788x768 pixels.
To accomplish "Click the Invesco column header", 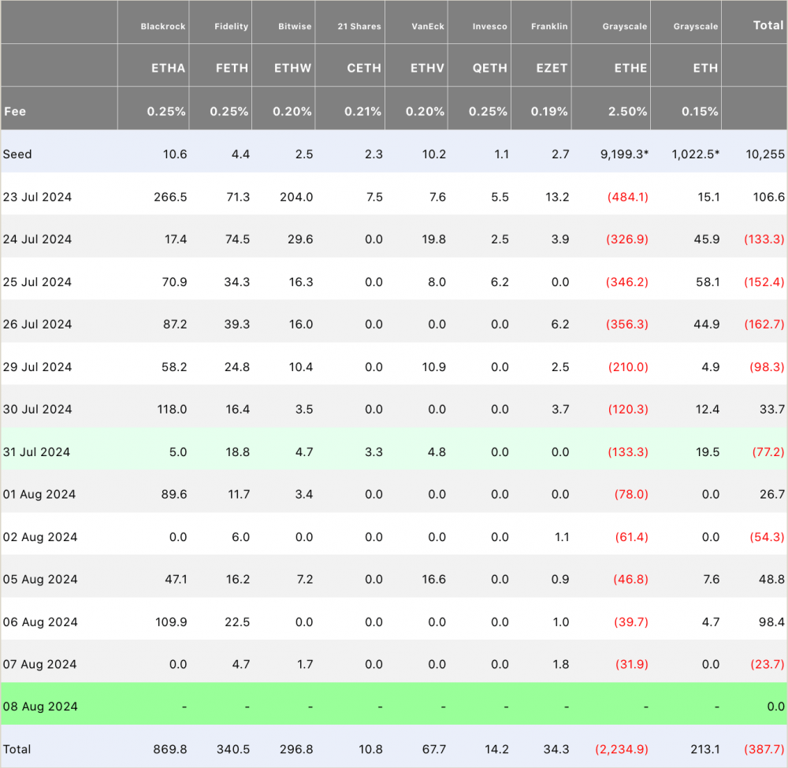I will [489, 27].
